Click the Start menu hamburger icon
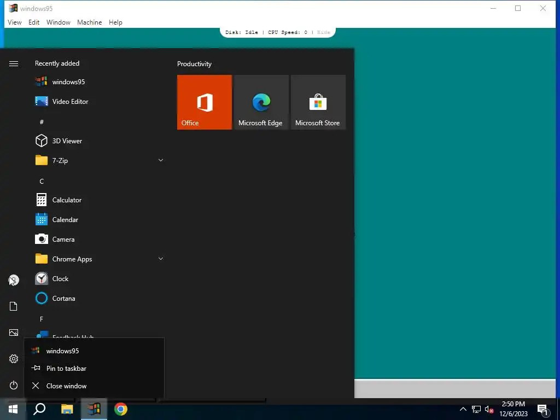560x420 pixels. (14, 63)
